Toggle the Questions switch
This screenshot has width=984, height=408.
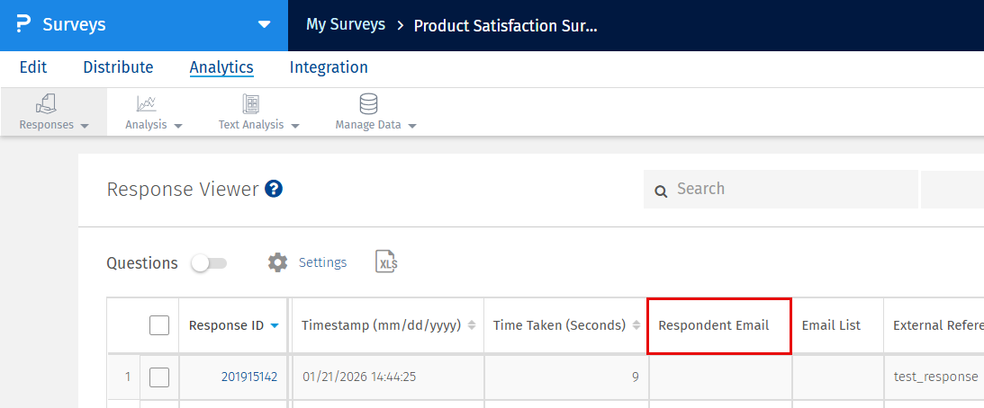(x=209, y=263)
